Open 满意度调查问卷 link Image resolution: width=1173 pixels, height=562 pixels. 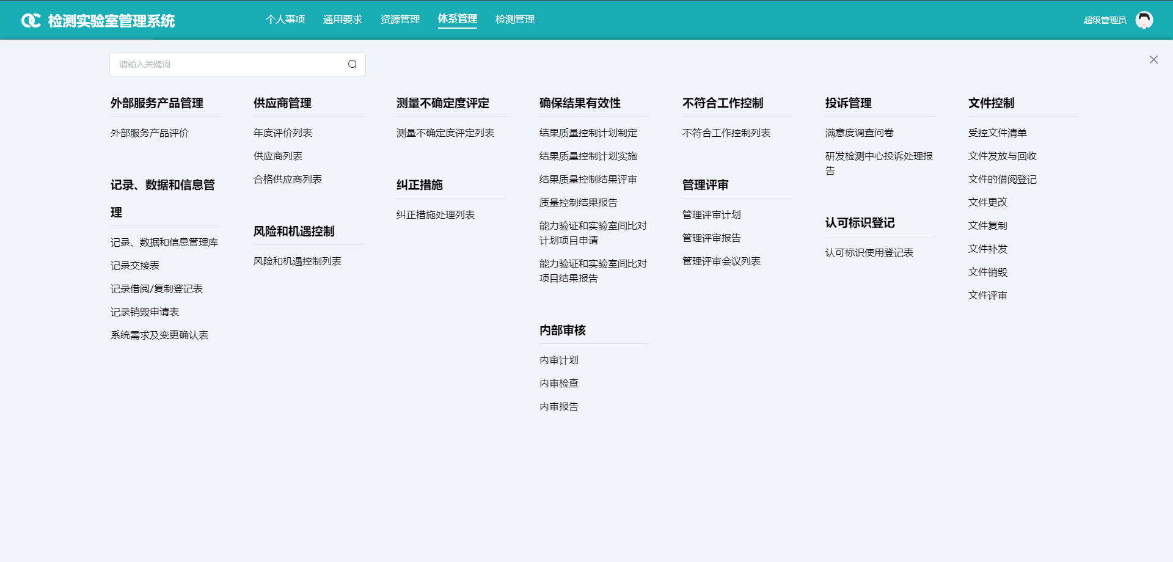(x=860, y=133)
